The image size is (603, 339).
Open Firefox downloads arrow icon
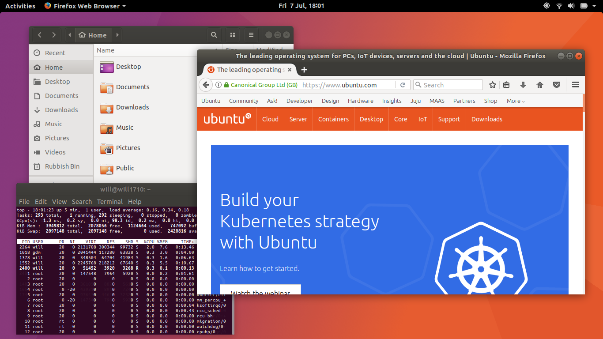pos(523,85)
